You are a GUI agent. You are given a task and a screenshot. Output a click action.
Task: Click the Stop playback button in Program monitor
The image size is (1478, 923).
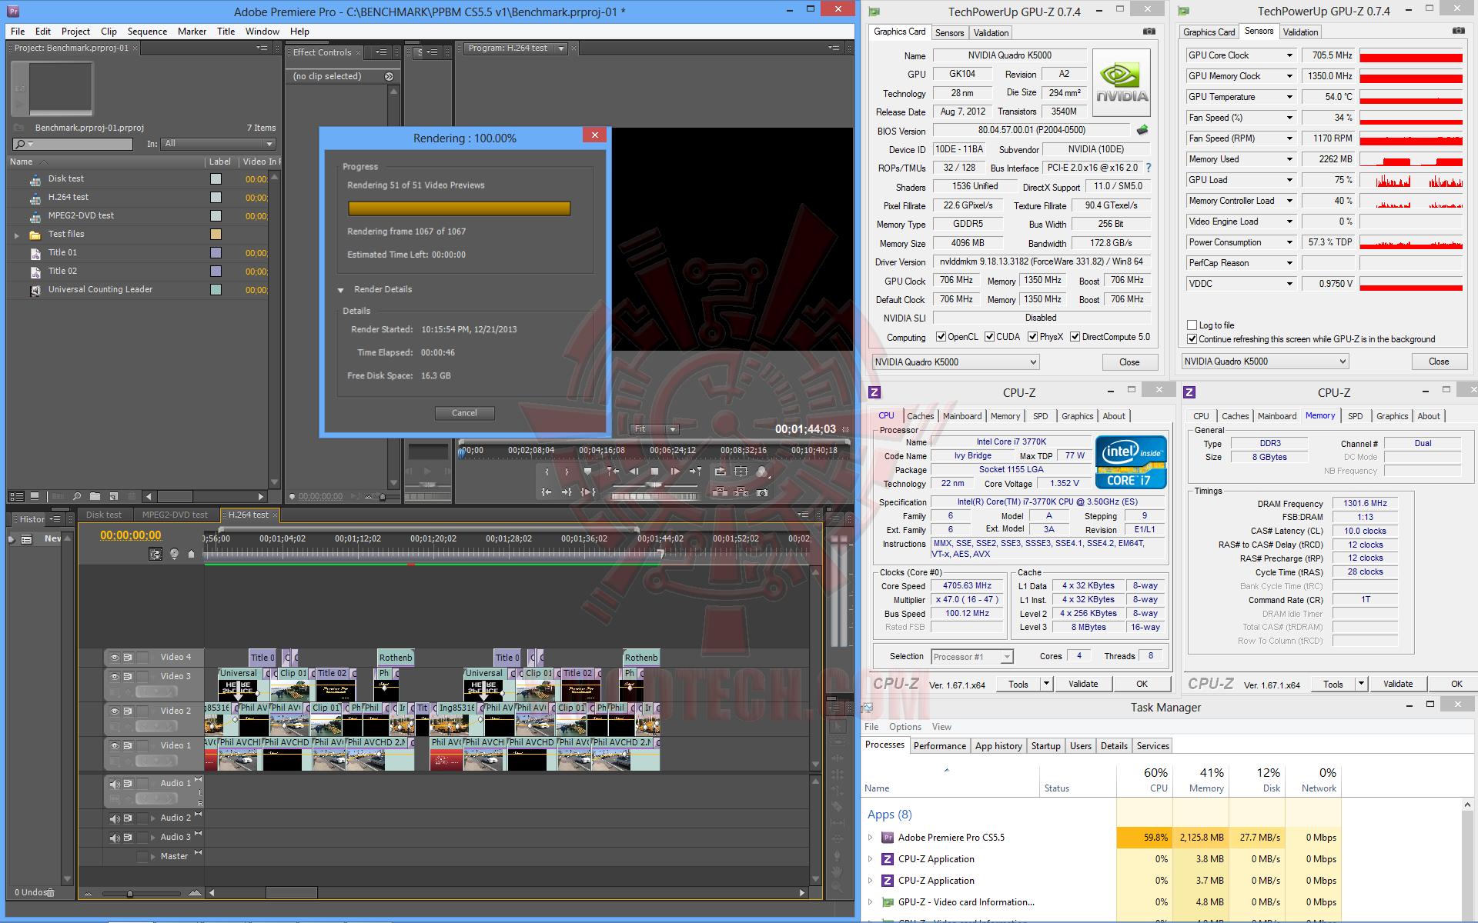pos(654,471)
